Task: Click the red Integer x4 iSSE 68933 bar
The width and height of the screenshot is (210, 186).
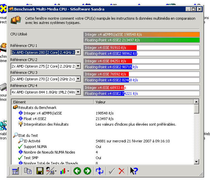Action: (x=104, y=88)
